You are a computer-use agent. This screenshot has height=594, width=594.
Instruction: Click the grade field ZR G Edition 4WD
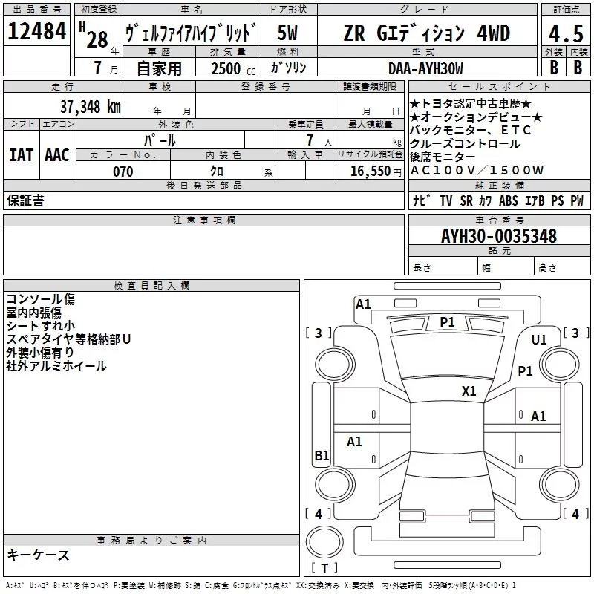click(x=427, y=33)
